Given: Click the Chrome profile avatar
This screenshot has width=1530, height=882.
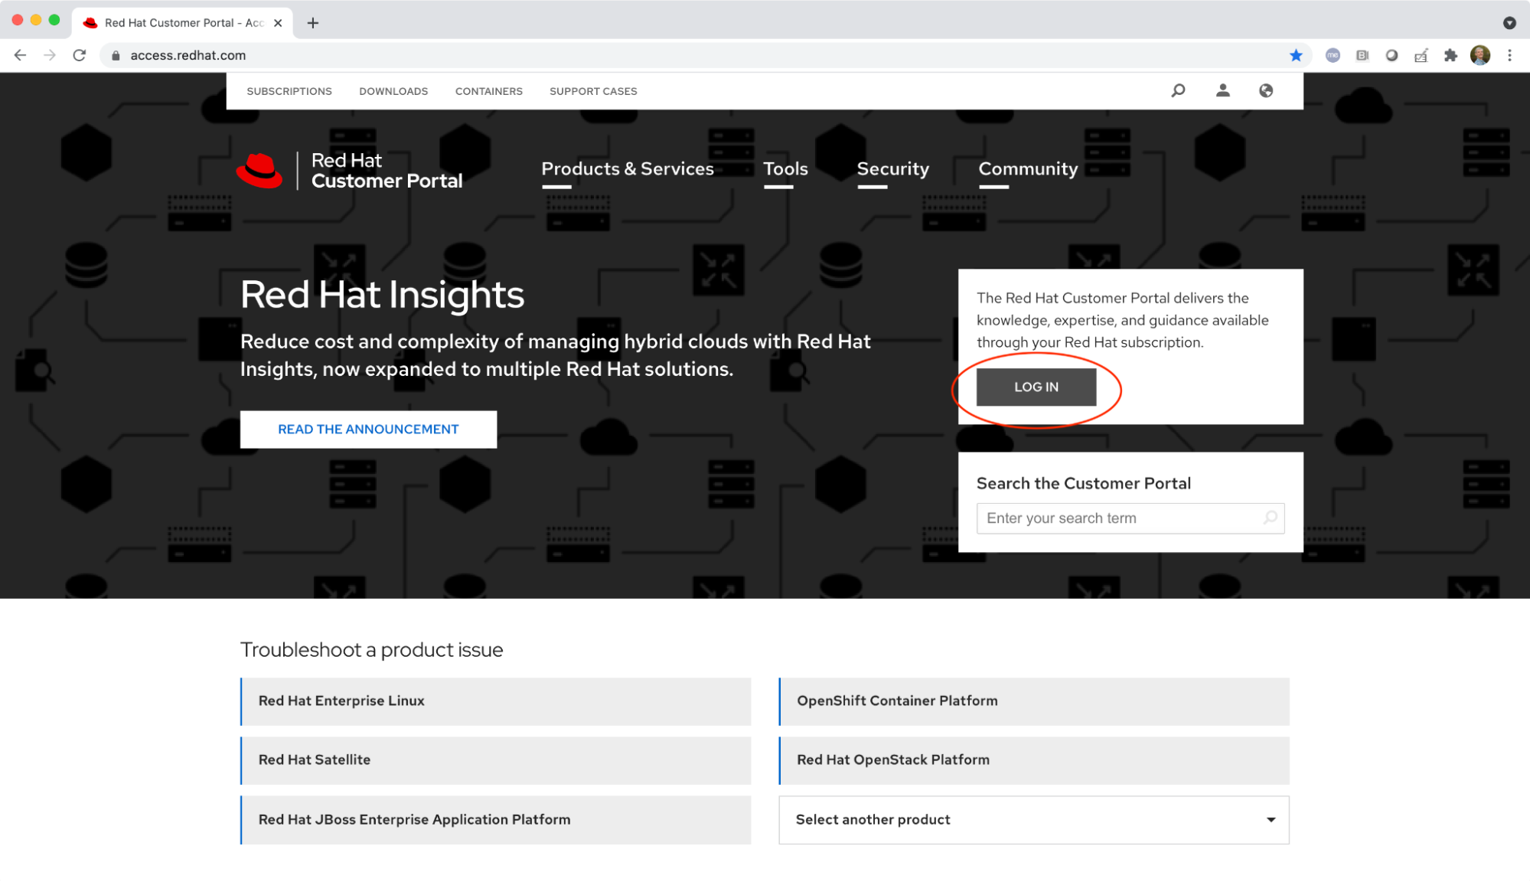Looking at the screenshot, I should point(1479,55).
